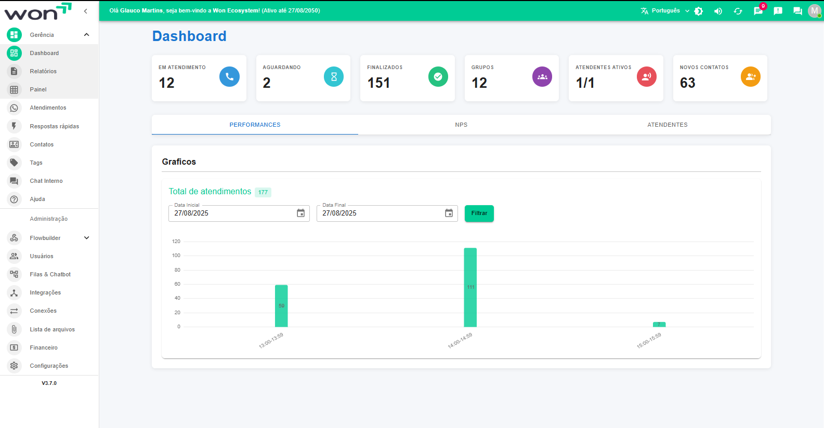
Task: Click the Contatos card icon
Action: click(14, 144)
